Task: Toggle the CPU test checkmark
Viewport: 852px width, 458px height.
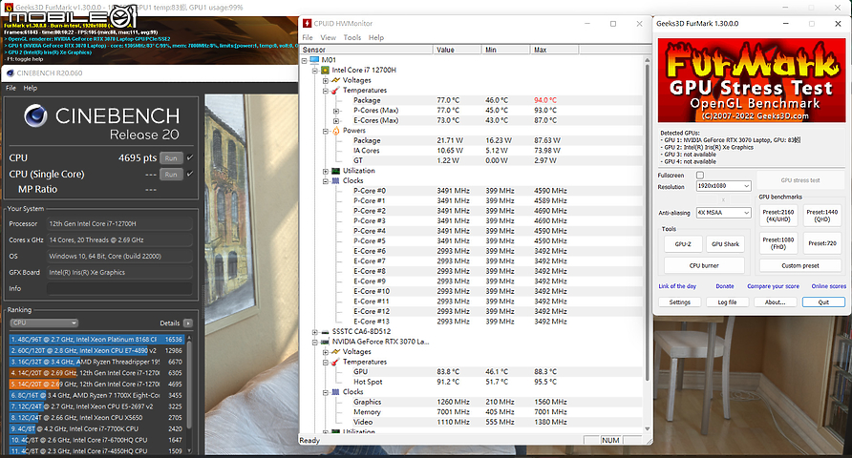Action: (190, 157)
